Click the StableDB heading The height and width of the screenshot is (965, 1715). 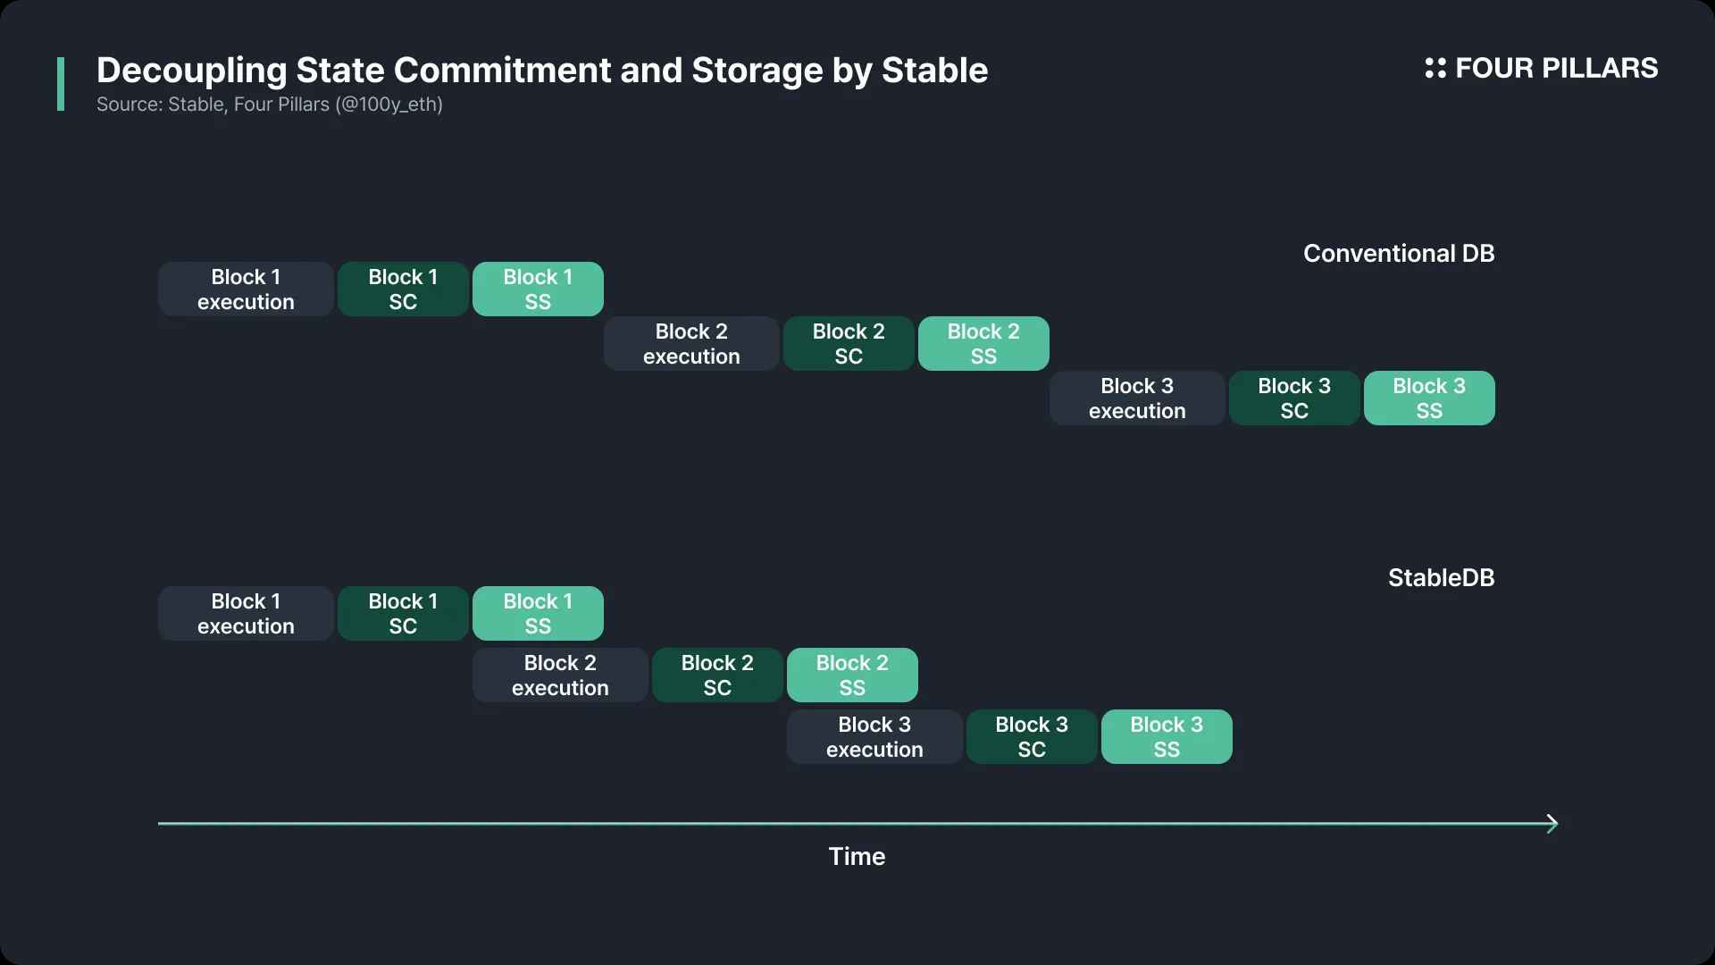1441,577
